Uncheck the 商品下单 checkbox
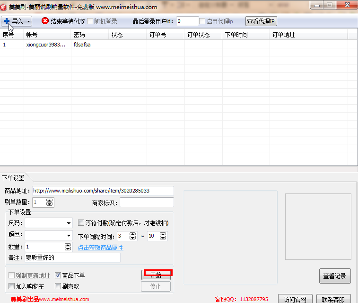358x303 pixels. (58, 275)
